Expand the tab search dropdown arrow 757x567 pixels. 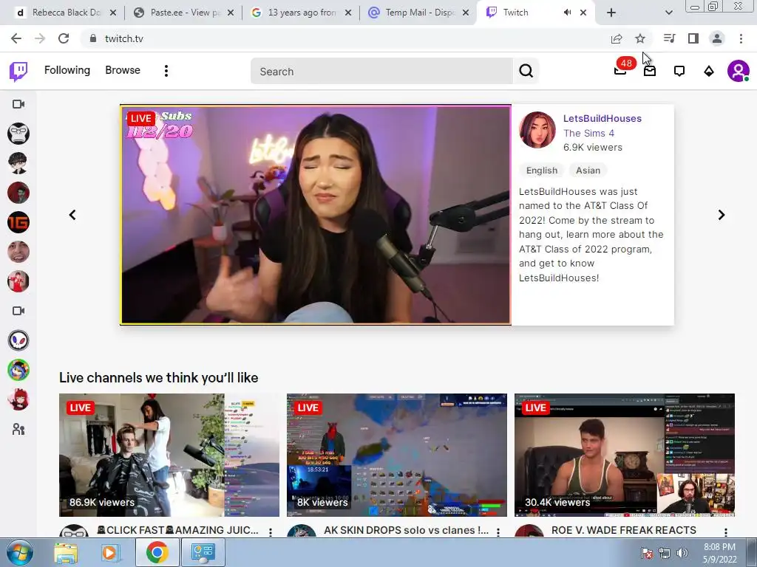point(668,13)
